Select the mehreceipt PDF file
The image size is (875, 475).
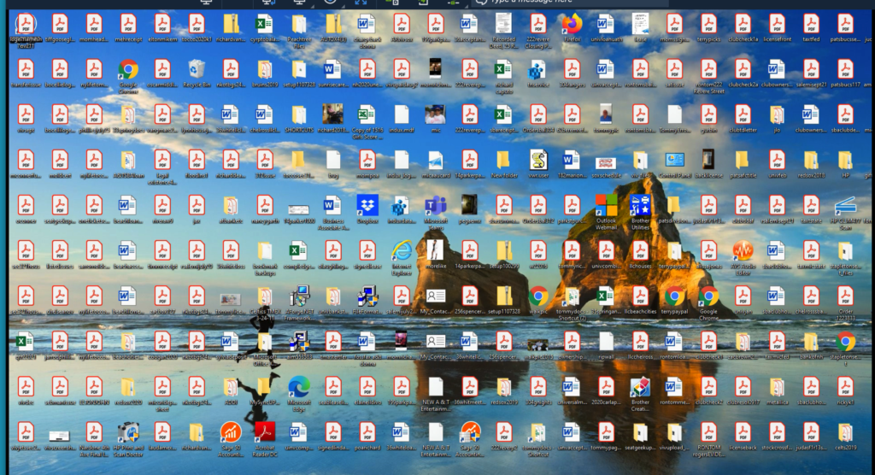click(x=128, y=25)
